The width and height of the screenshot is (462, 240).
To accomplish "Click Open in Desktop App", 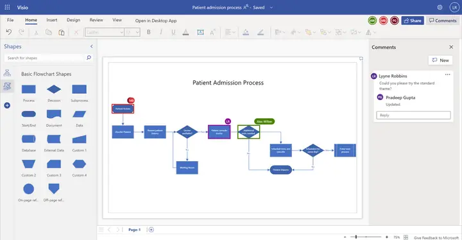I will [x=156, y=21].
